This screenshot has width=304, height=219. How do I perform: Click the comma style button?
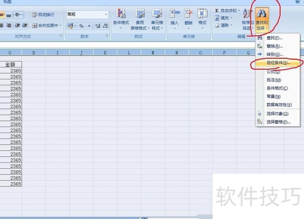click(89, 26)
